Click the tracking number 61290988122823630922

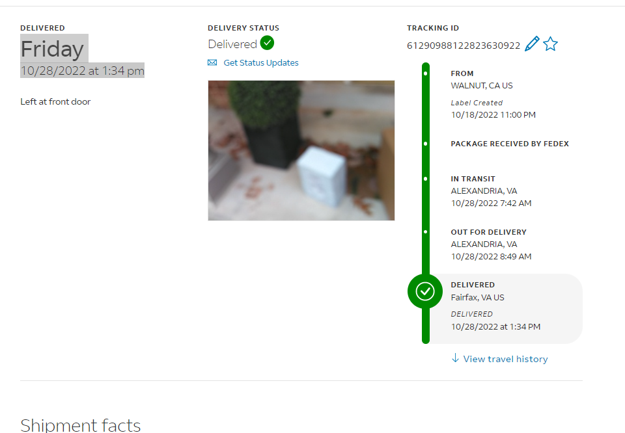[463, 46]
